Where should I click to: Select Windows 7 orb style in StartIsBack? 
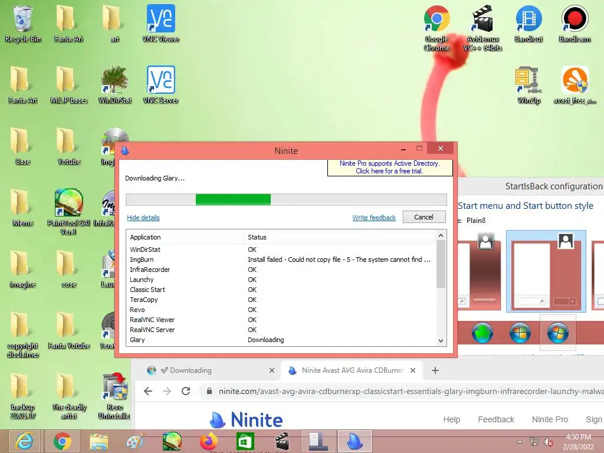tap(557, 333)
